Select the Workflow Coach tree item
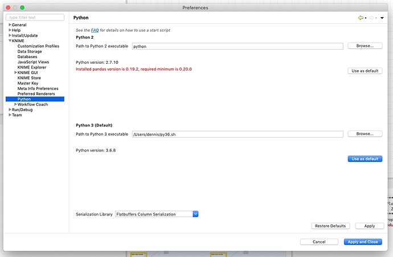Screen dimensions: 393x257 (32, 104)
